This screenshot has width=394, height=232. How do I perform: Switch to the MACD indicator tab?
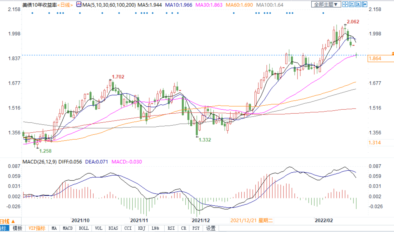click(67, 228)
